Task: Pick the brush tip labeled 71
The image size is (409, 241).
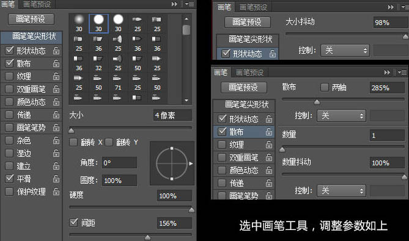Action: (x=118, y=82)
